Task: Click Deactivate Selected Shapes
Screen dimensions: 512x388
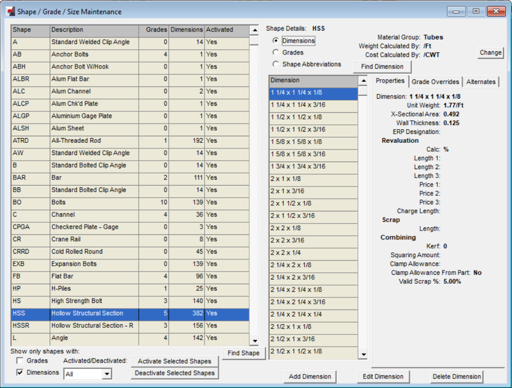Action: (175, 372)
